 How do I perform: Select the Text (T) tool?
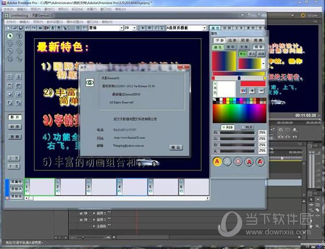(19, 36)
